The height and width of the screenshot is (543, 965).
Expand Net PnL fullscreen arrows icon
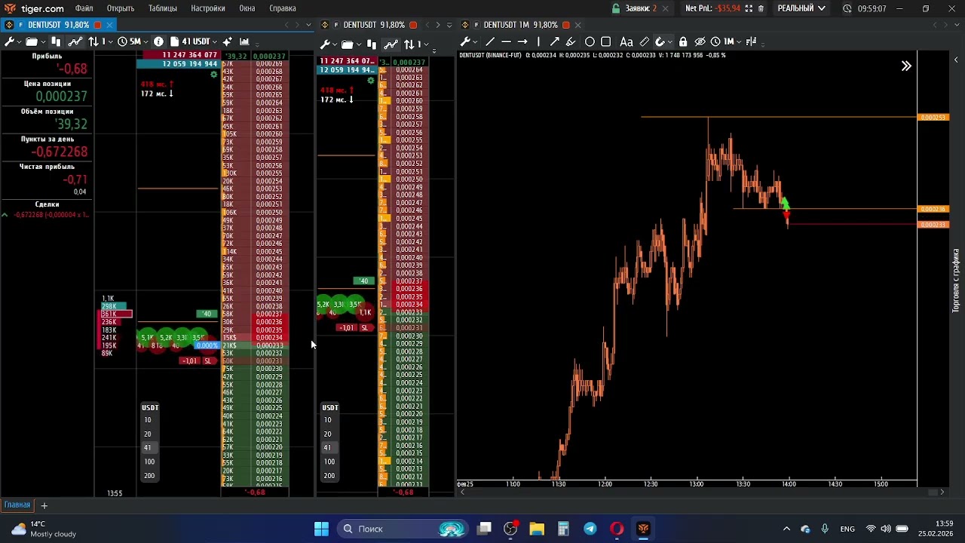749,8
